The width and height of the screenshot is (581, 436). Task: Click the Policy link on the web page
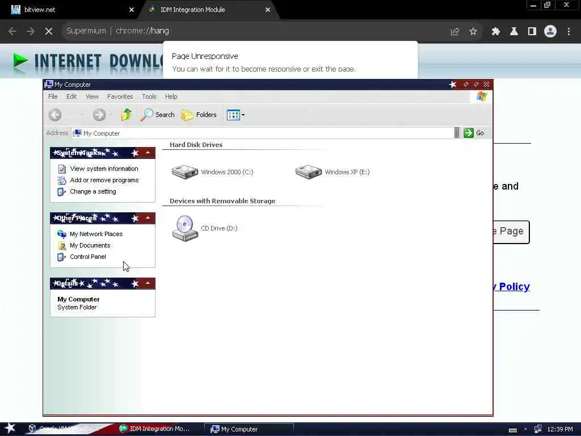512,287
